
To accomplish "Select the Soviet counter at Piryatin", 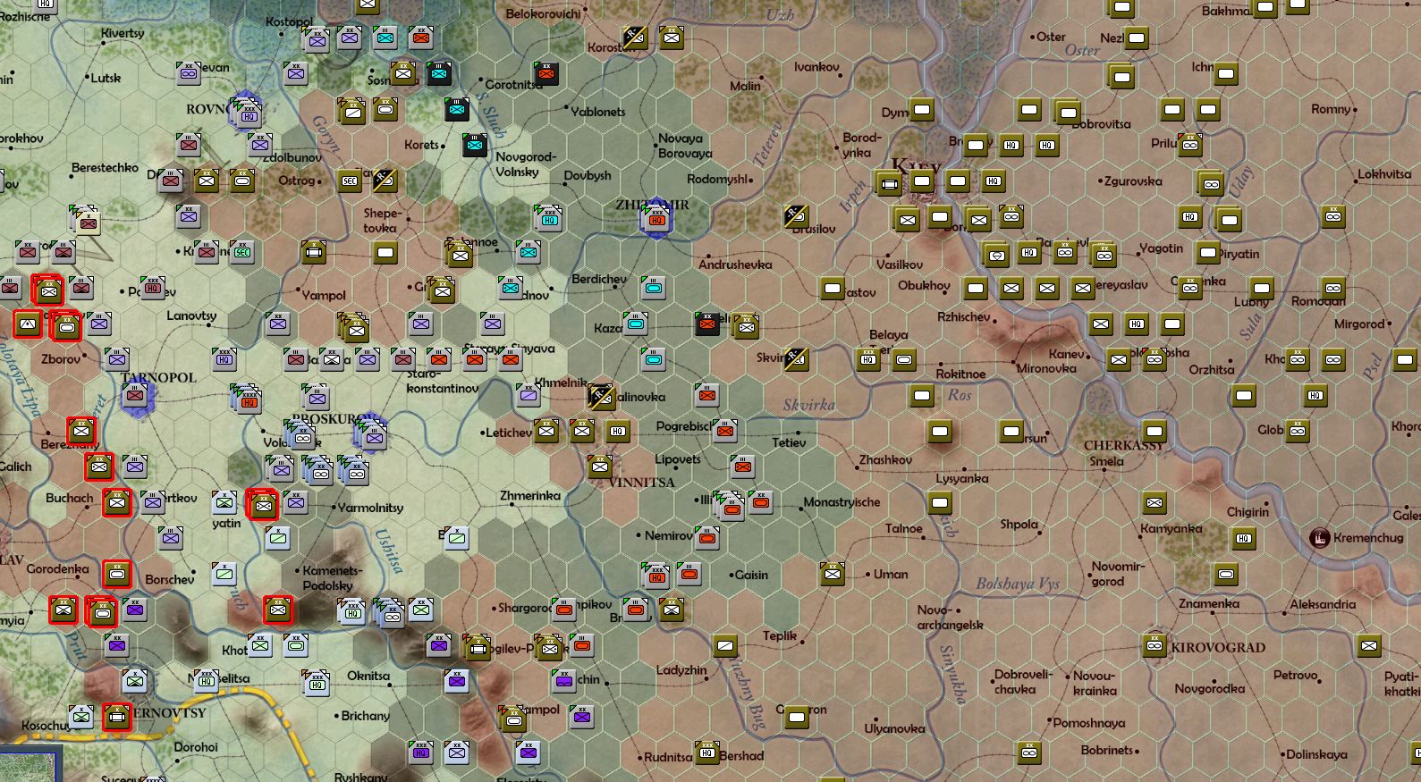I will (1208, 252).
